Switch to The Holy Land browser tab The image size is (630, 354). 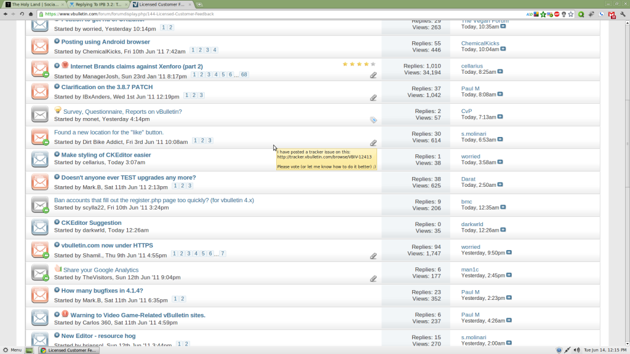pos(34,4)
